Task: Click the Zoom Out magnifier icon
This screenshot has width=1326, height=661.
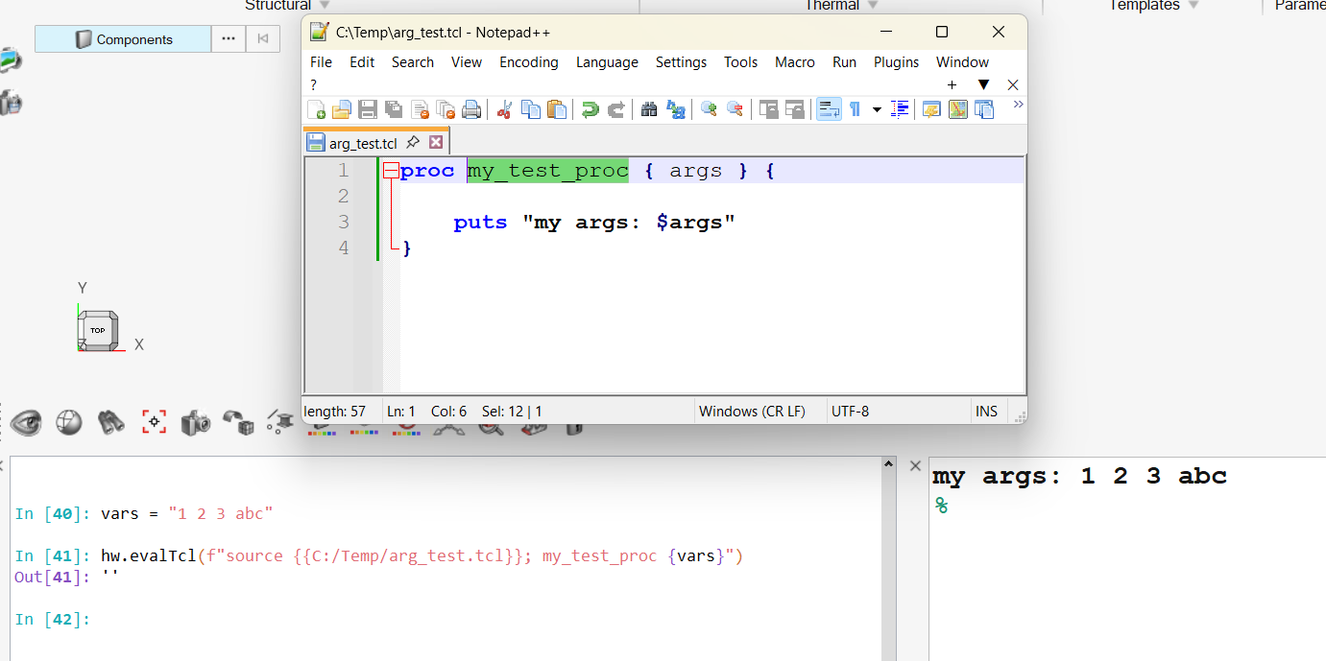Action: point(735,109)
